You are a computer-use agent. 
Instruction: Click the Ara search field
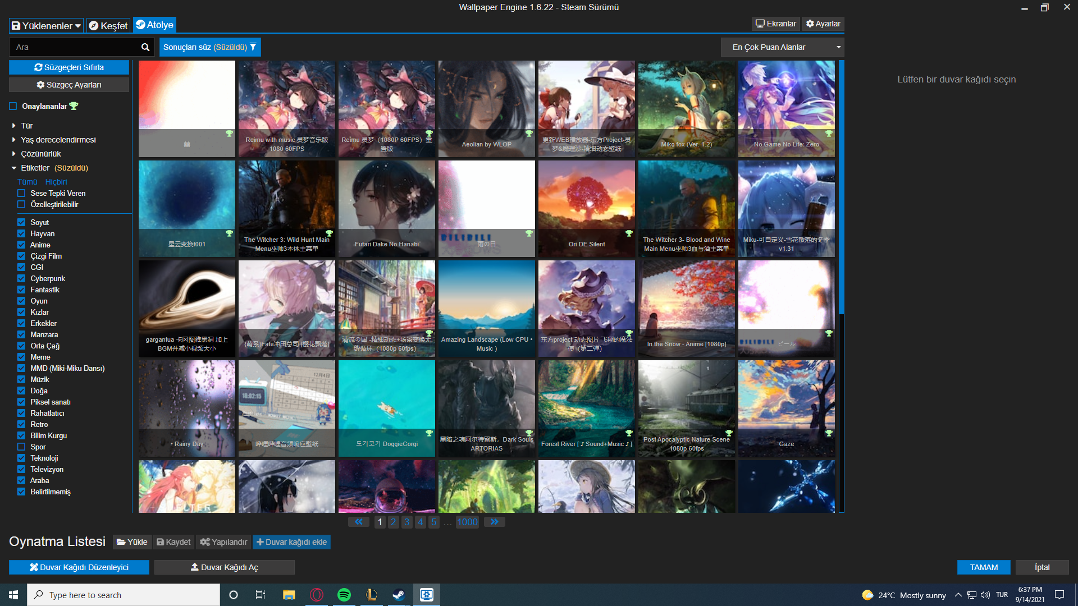point(74,47)
